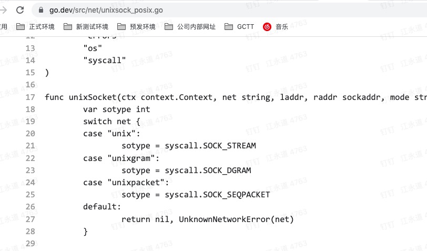Open the 预发环境 bookmark folder
Viewport: 427px width, 251px height.
(136, 27)
